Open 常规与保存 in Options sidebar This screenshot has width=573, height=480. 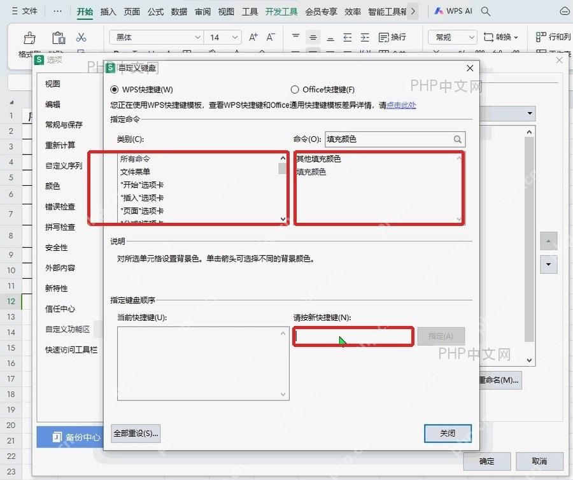pyautogui.click(x=64, y=125)
